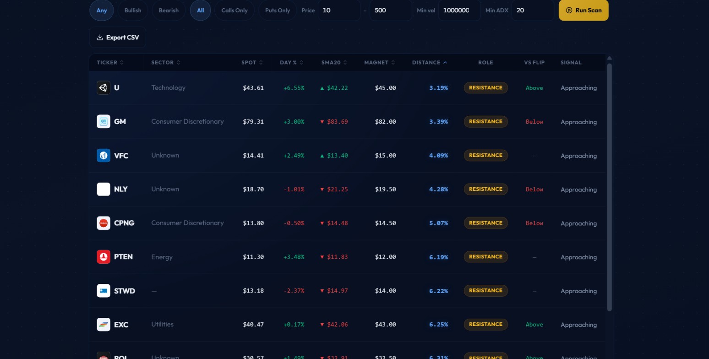The image size is (709, 359).
Task: Click the Min vol input field
Action: [459, 10]
